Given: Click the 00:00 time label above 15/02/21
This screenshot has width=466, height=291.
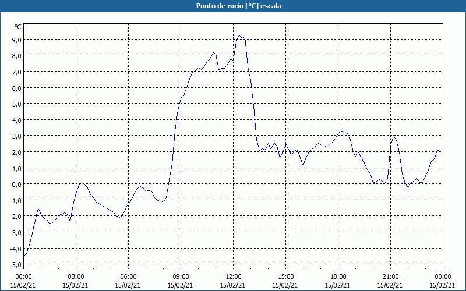Looking at the screenshot, I should tap(23, 277).
